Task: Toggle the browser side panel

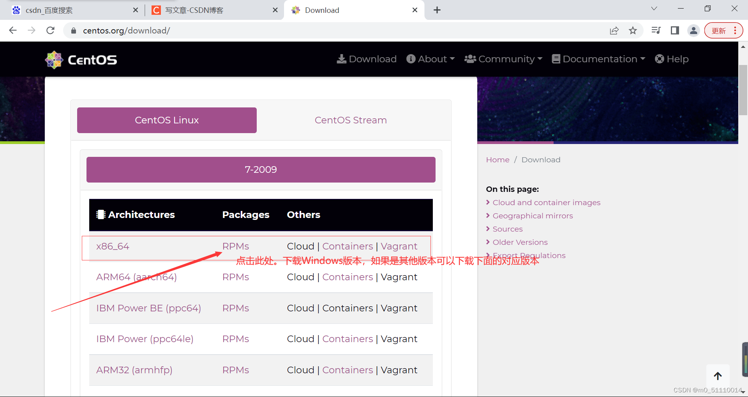Action: (x=675, y=30)
